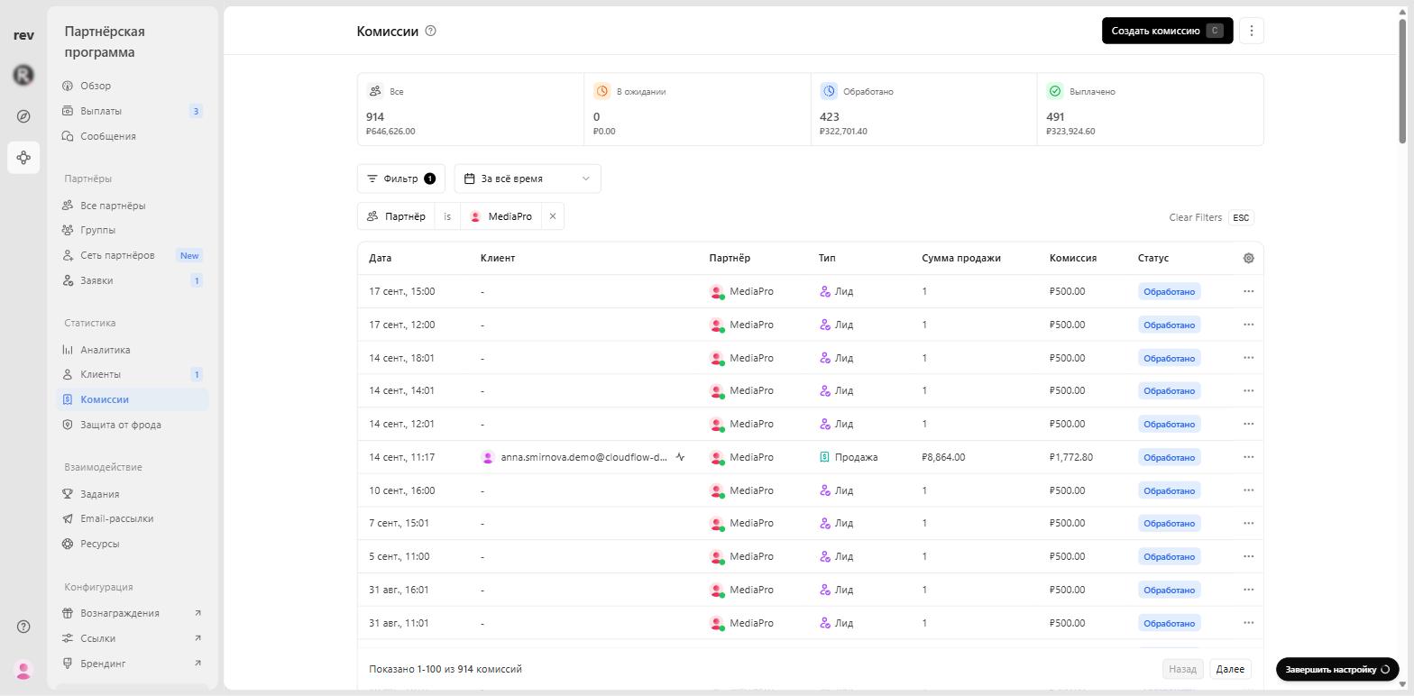
Task: Select the В ожидании status card
Action: pos(697,109)
